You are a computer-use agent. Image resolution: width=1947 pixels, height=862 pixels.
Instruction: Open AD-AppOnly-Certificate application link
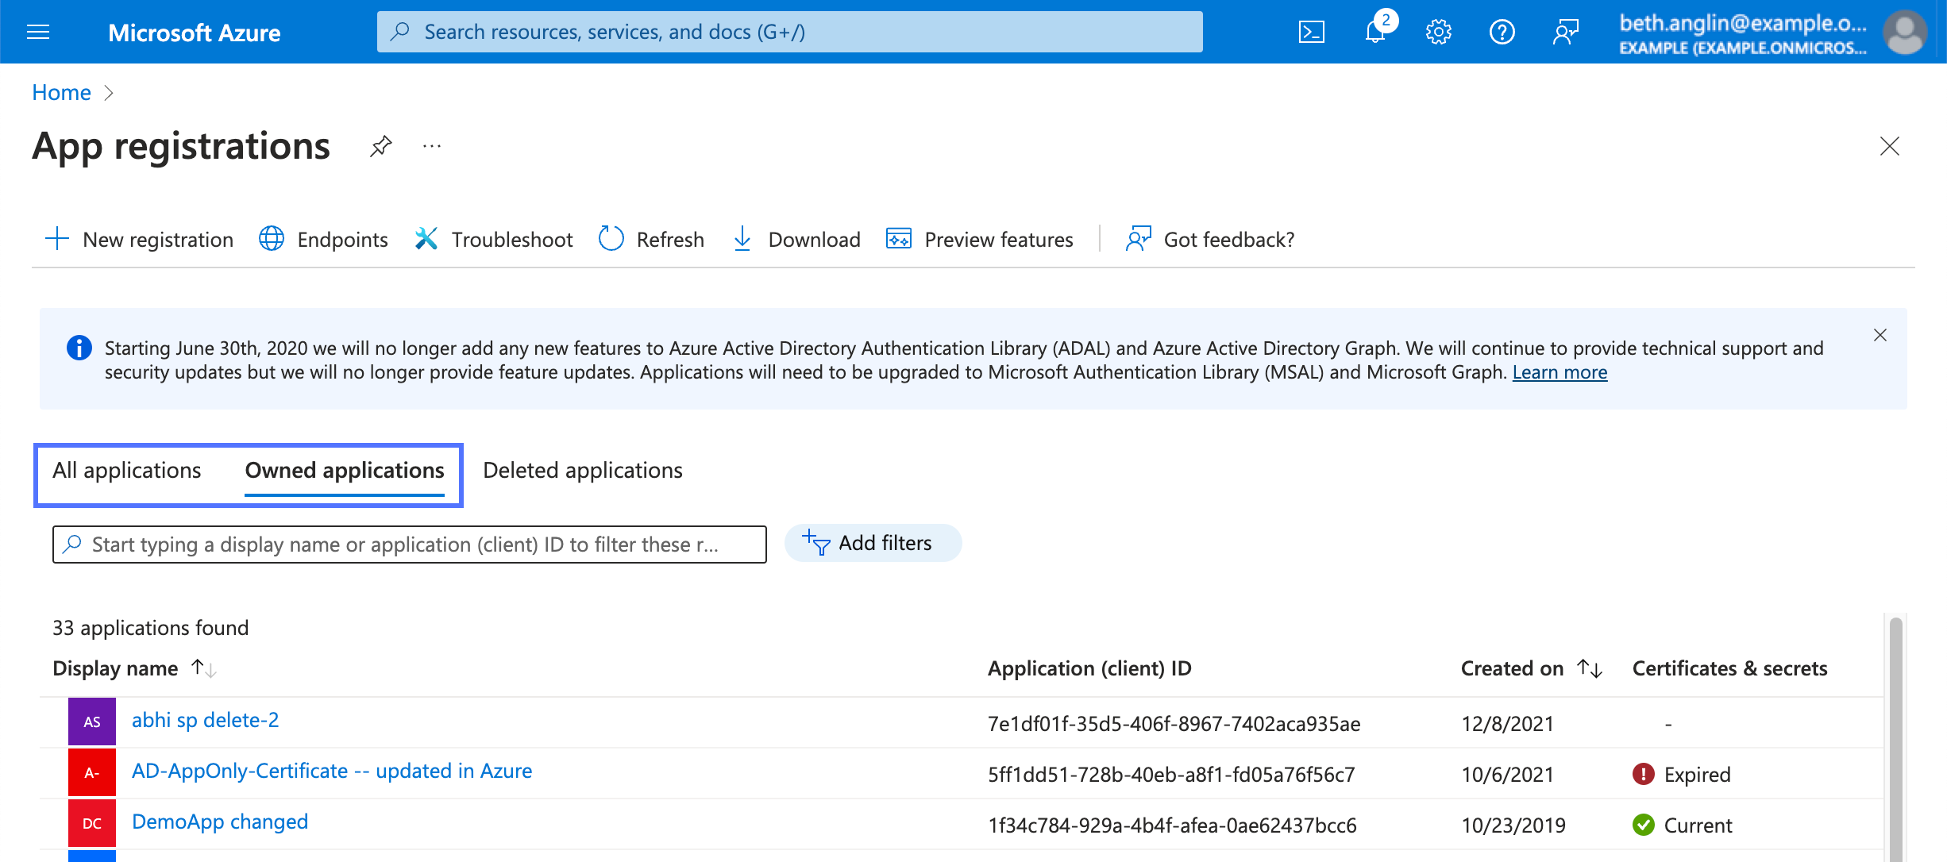(x=332, y=771)
